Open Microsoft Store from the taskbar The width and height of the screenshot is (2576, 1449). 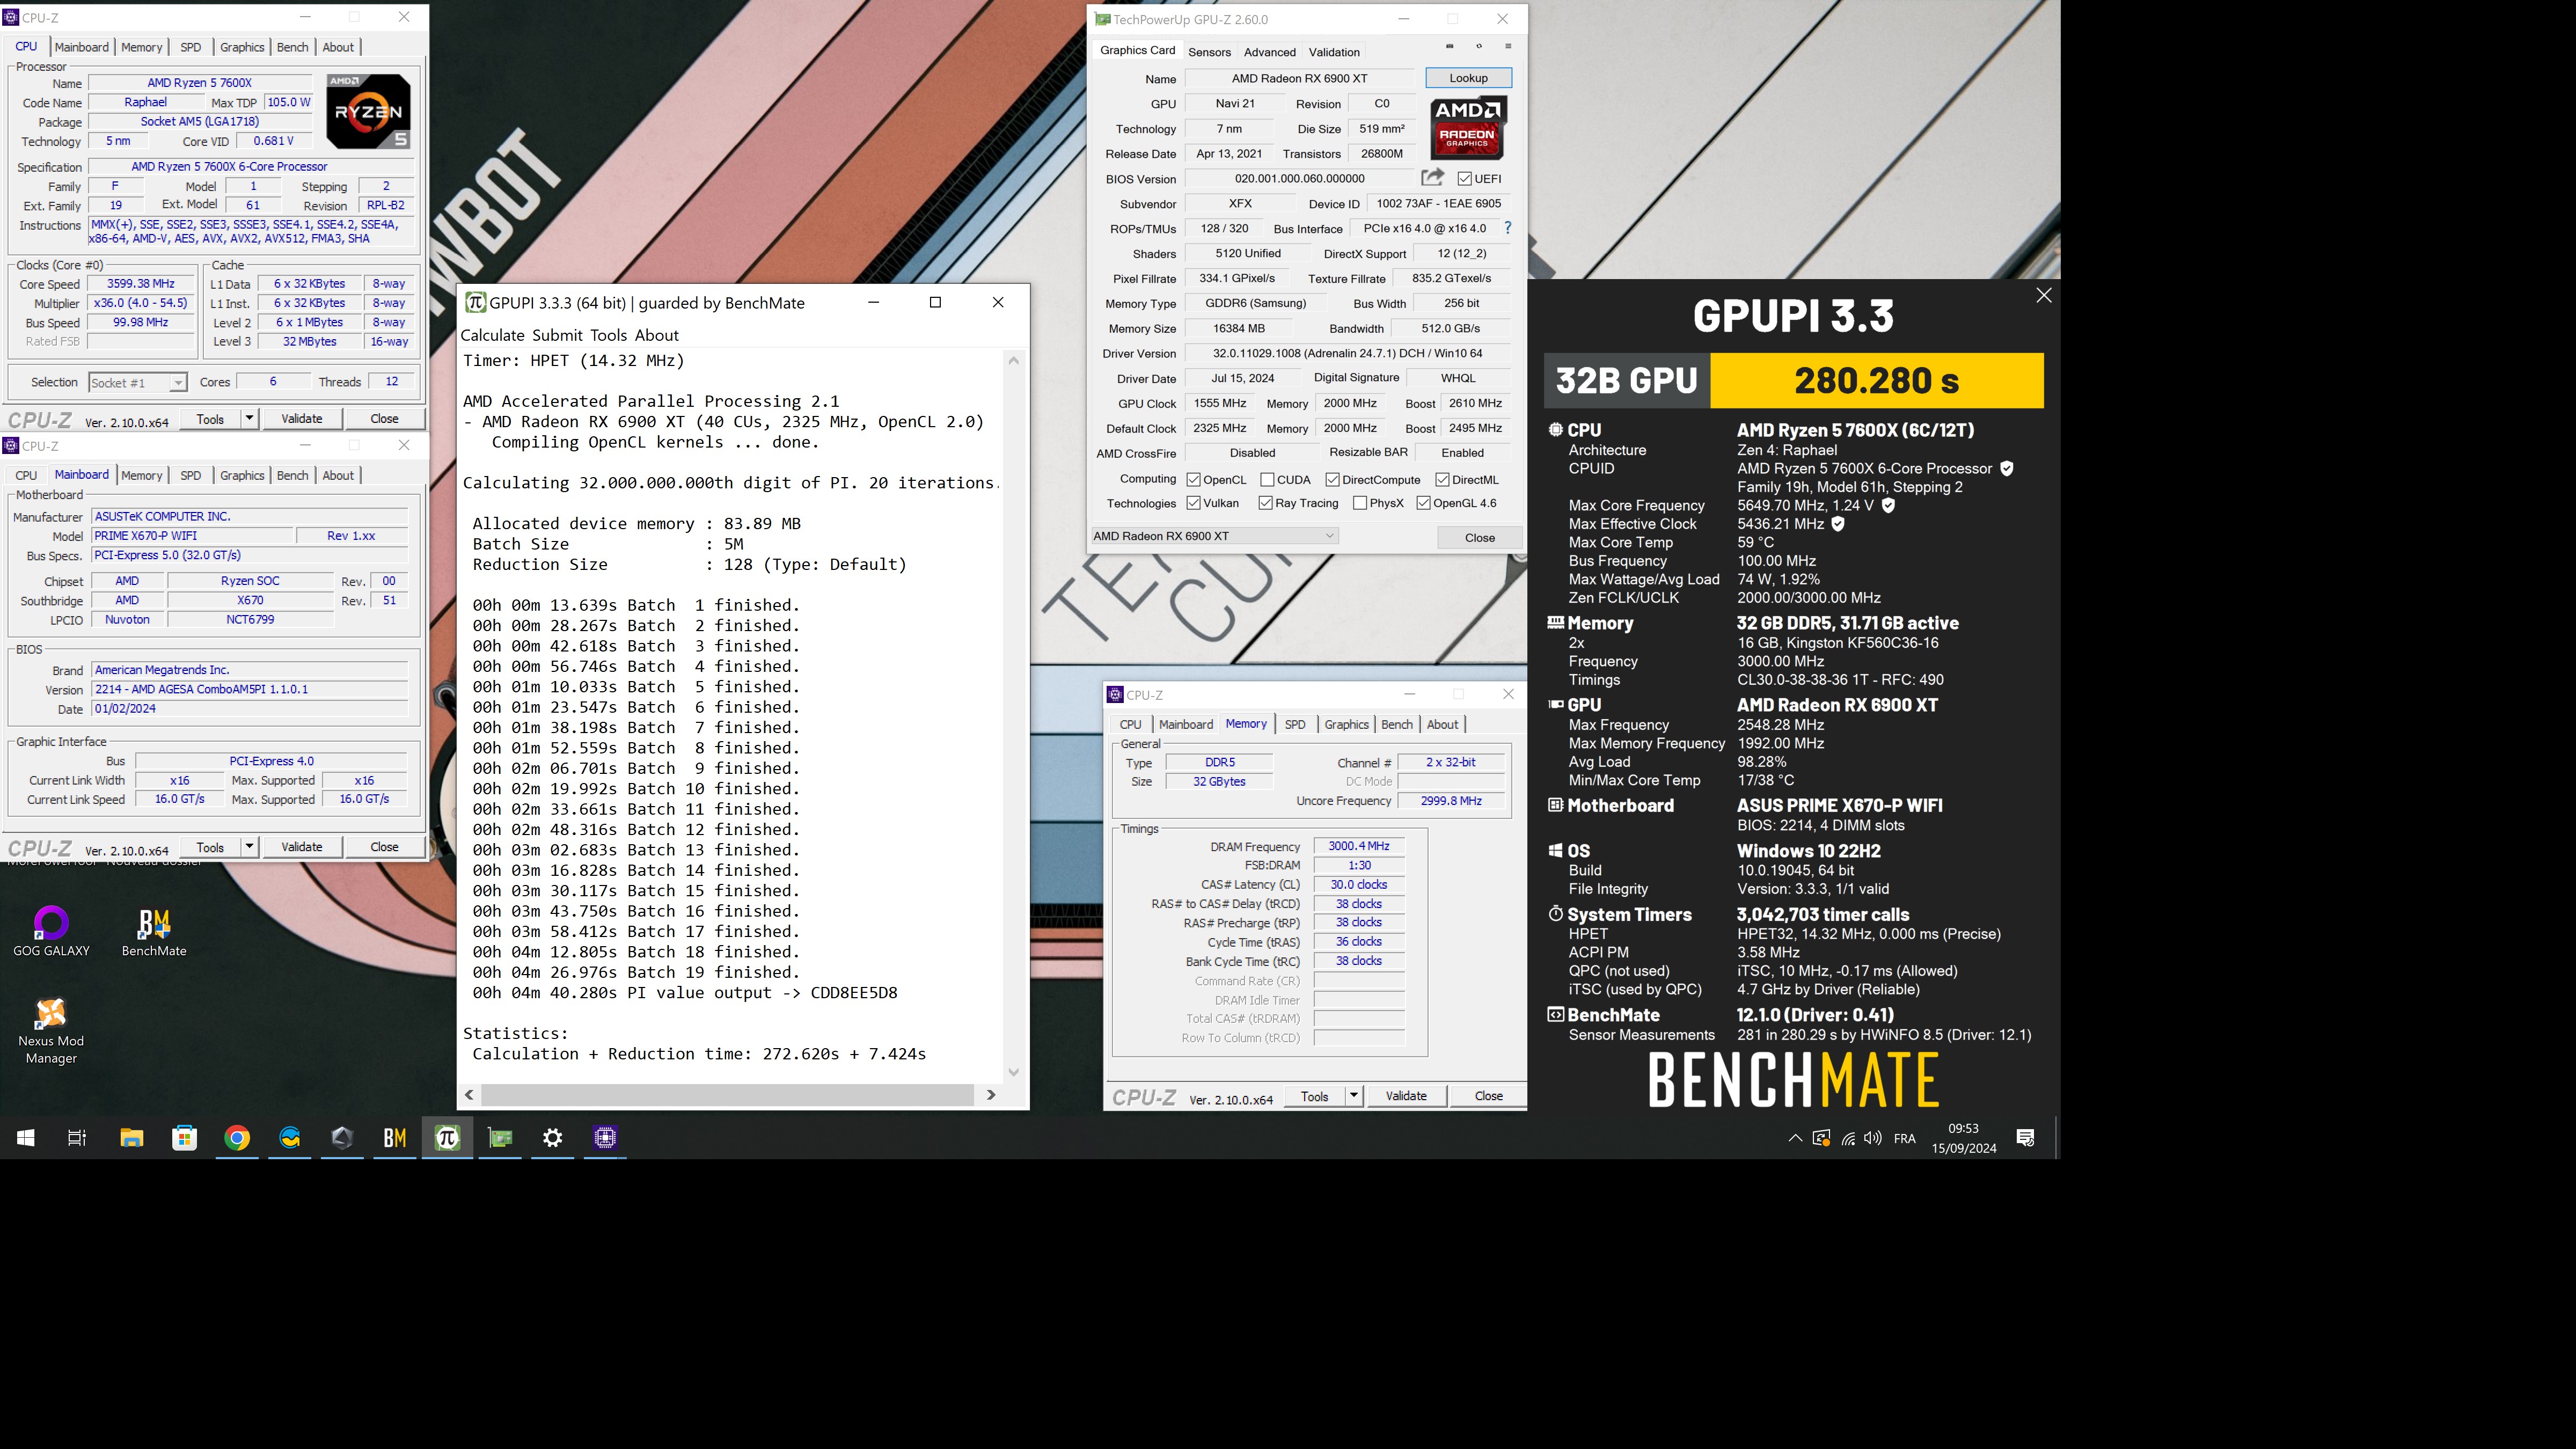(184, 1137)
